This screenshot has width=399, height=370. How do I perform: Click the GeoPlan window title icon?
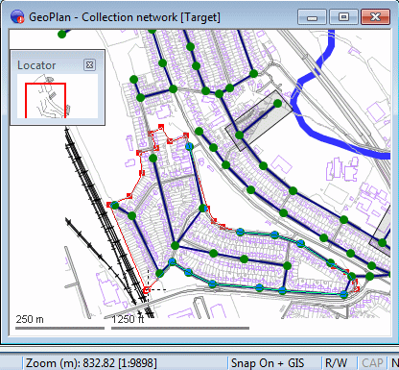[17, 16]
